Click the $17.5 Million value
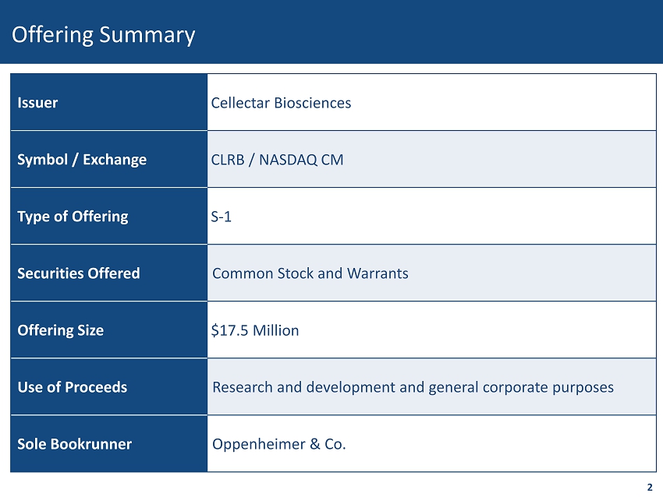 [x=255, y=330]
